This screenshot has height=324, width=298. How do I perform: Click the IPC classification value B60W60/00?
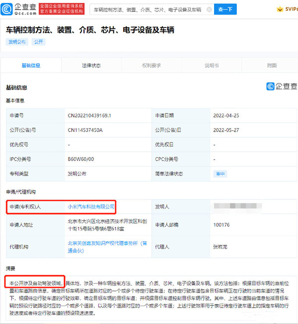click(81, 160)
